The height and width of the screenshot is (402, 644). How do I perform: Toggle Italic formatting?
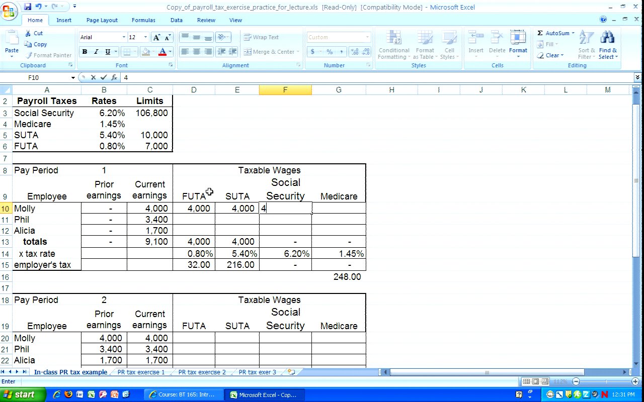[x=97, y=52]
